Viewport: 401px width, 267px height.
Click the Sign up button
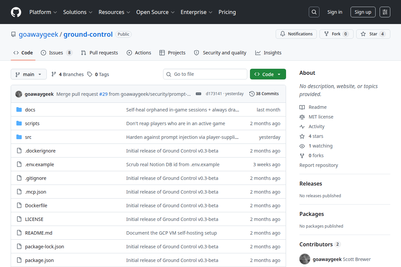363,12
